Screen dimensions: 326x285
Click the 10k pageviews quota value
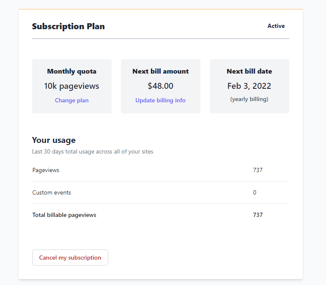(x=71, y=86)
